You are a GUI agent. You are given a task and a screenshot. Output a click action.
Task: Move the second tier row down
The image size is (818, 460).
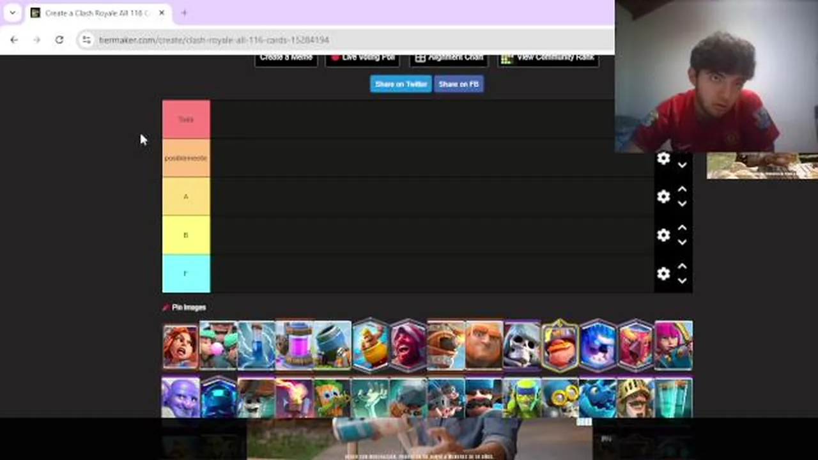(682, 165)
